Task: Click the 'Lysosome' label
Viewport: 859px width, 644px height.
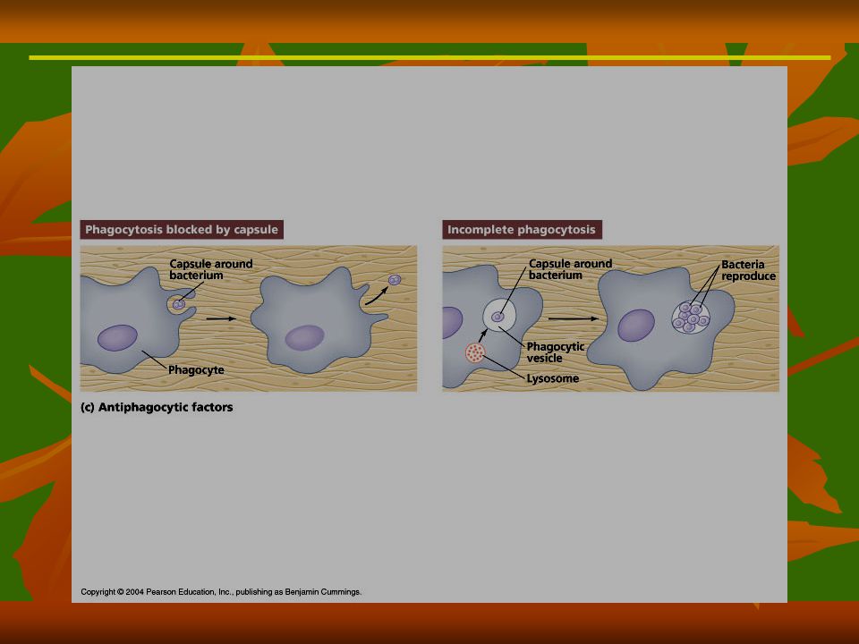Action: (552, 378)
